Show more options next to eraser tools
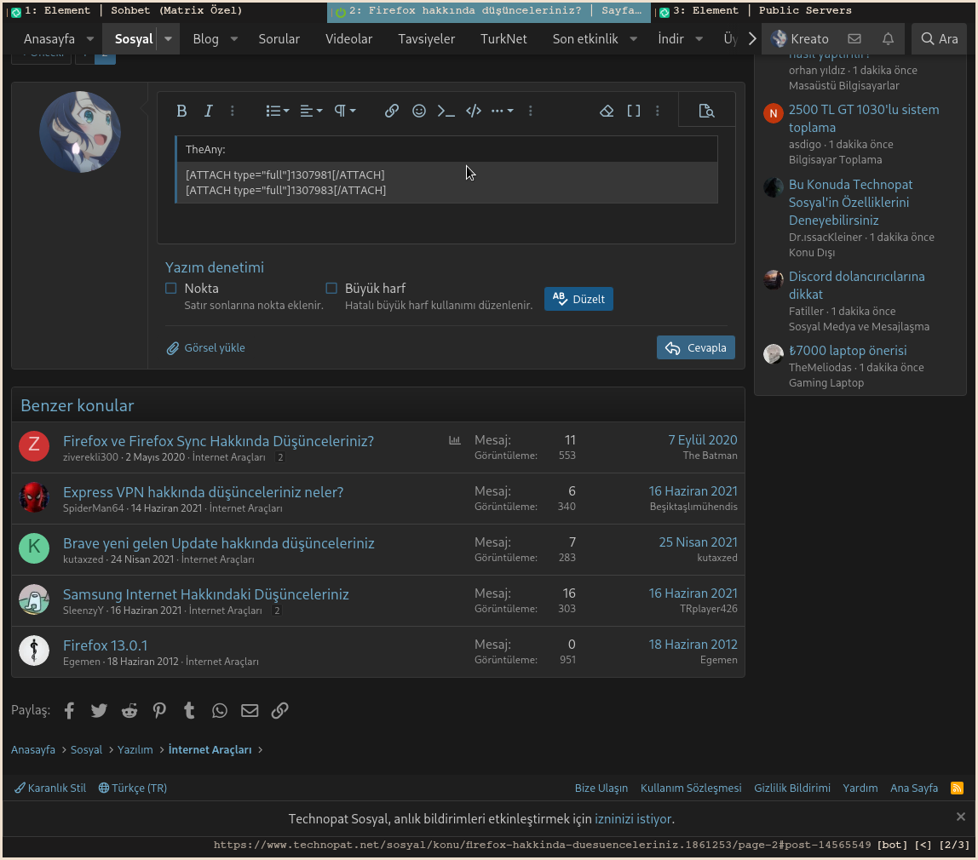This screenshot has height=860, width=978. tap(658, 111)
